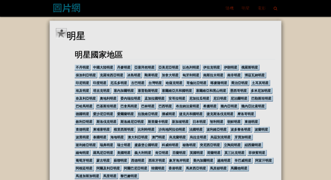Open the 義大利明星 tag
This screenshot has height=180, width=331.
click(143, 153)
